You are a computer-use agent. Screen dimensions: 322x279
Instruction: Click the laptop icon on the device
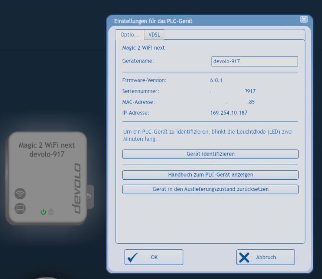point(20,208)
